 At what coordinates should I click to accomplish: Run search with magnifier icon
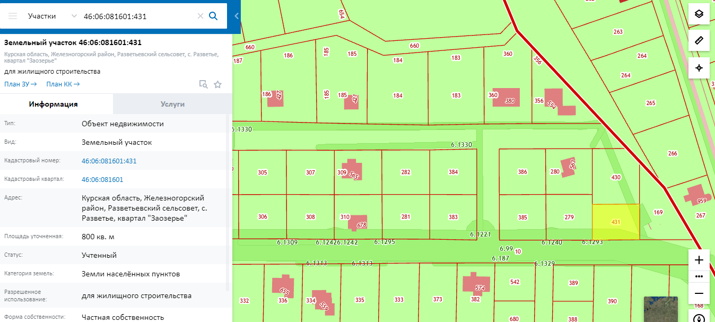213,16
